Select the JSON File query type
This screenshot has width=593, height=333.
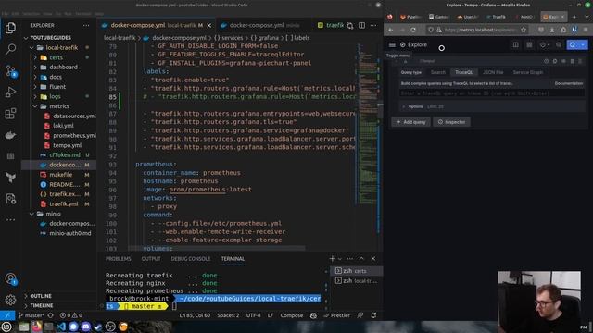[493, 72]
